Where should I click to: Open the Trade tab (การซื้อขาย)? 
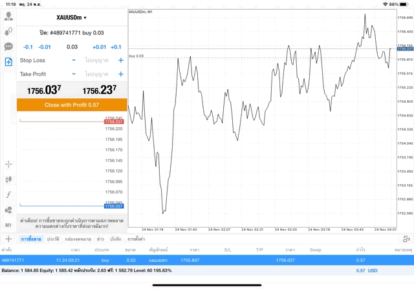pyautogui.click(x=31, y=239)
